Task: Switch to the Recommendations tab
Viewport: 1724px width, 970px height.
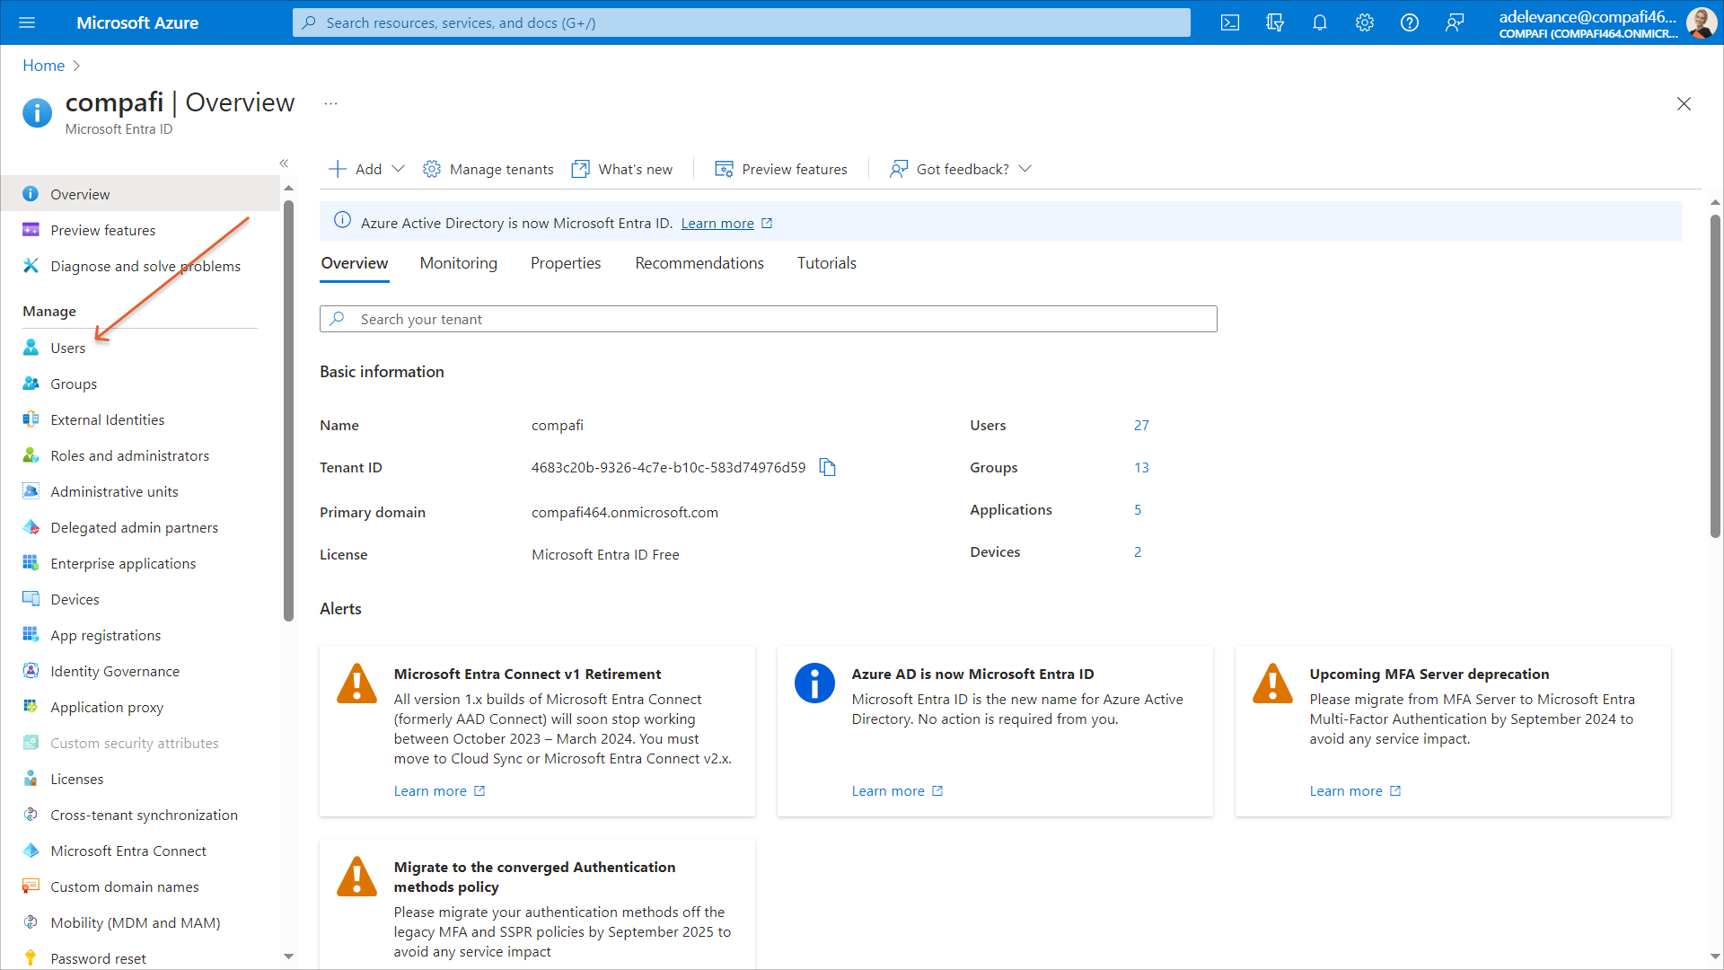Action: pyautogui.click(x=699, y=263)
